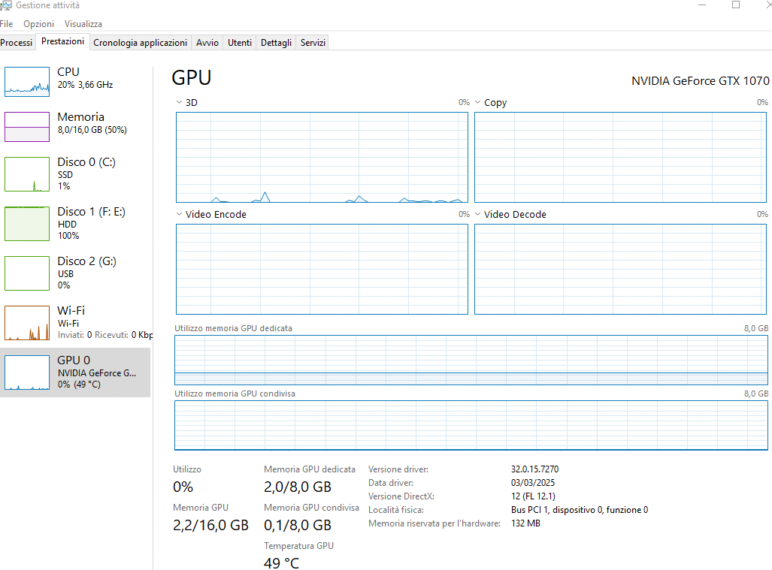Screen dimensions: 772x570
Task: Click the 'Versione driver:' label
Action: click(398, 469)
